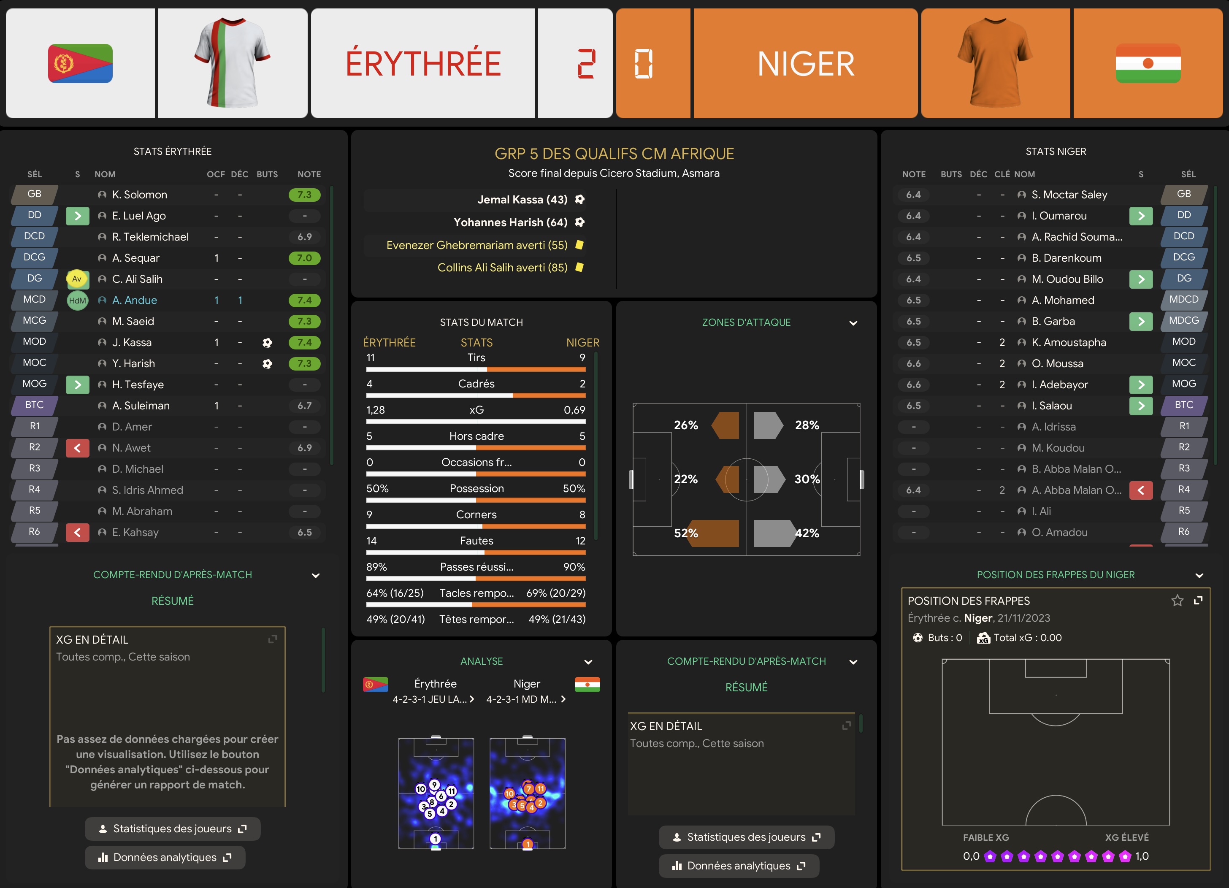Click red substitution arrow beside E. Kahsay

click(78, 533)
